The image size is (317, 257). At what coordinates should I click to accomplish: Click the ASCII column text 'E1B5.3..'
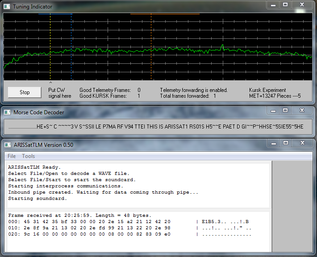214,222
